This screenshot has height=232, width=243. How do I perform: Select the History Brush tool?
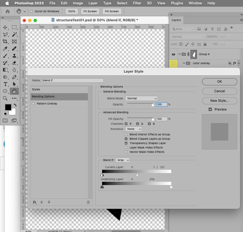click(x=5, y=63)
